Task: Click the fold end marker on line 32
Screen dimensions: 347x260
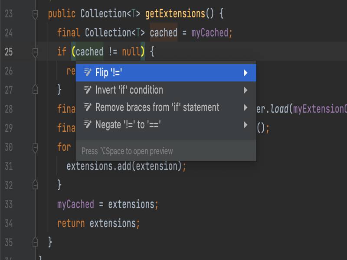Action: 35,185
